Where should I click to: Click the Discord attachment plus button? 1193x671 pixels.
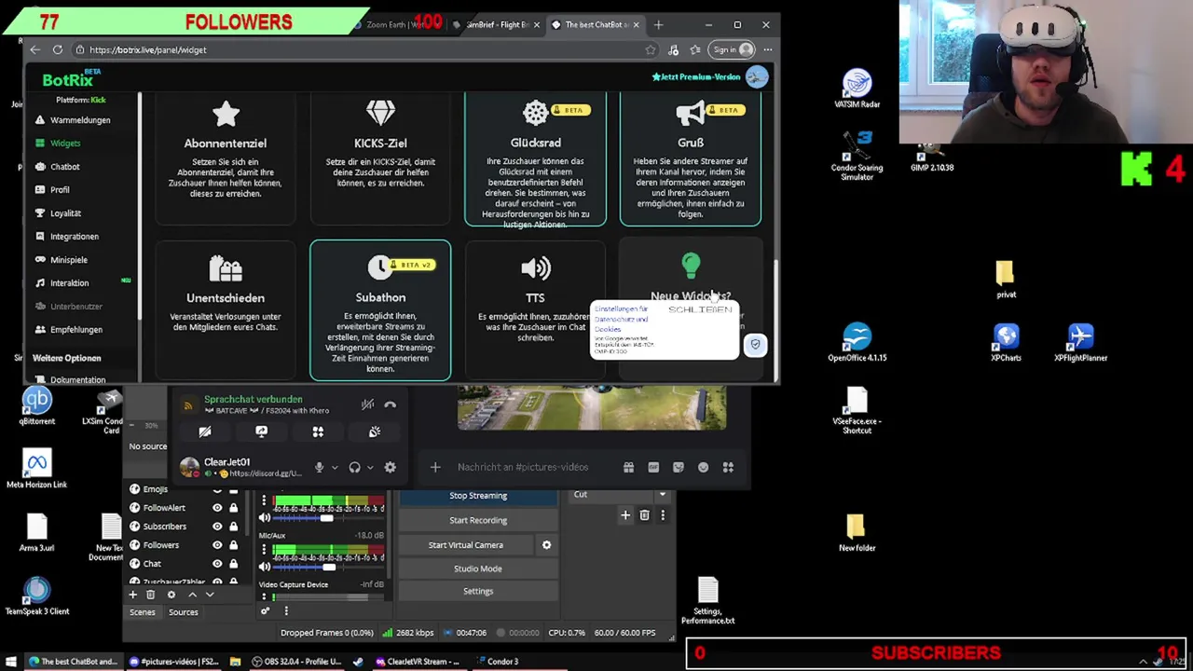[x=435, y=467]
